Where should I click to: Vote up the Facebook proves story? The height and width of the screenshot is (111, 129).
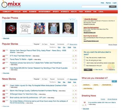click(x=73, y=63)
